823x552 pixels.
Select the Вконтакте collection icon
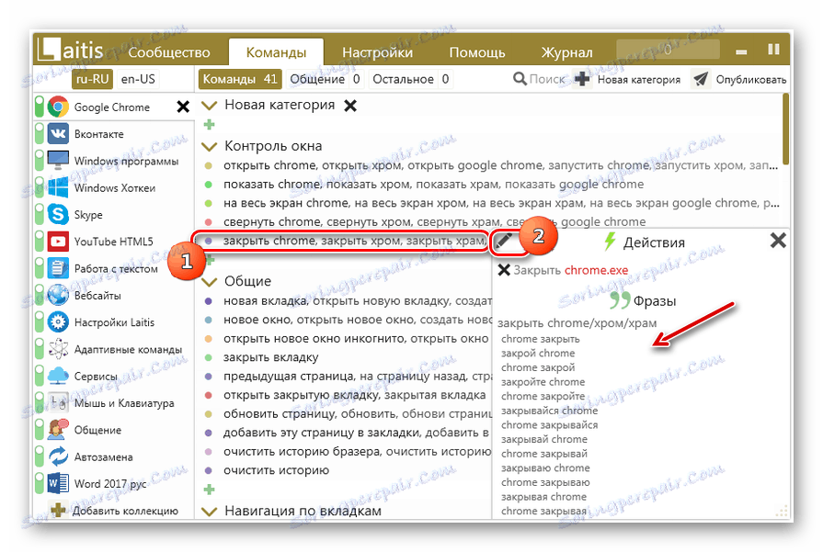point(58,134)
